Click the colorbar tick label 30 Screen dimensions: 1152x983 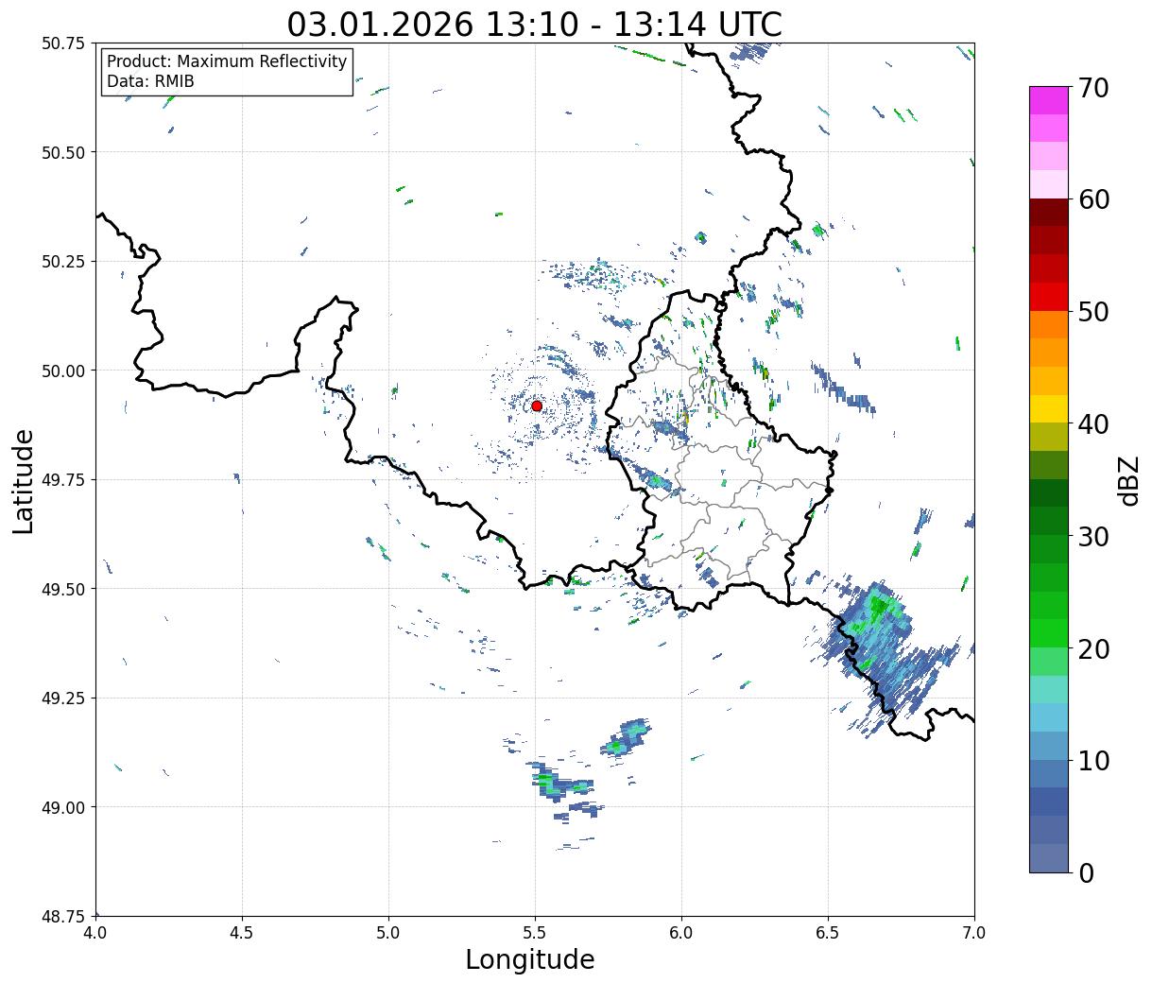[1093, 537]
